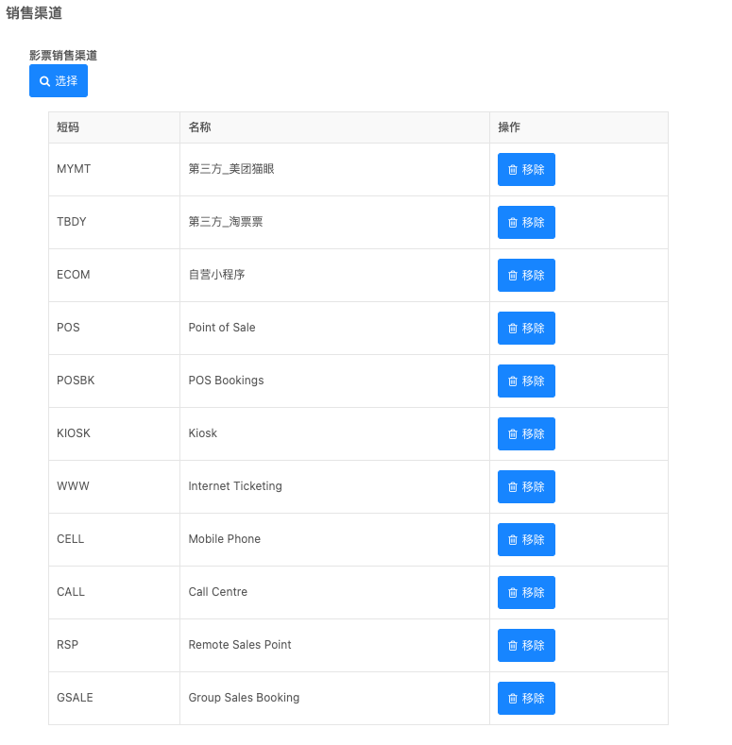
Task: Click trash icon for Point of Sale
Action: [x=513, y=329]
